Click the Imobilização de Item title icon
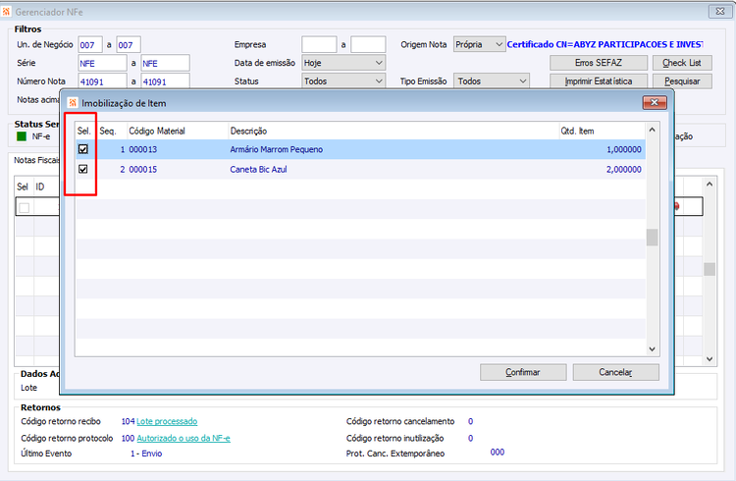Viewport: 736px width, 481px height. [73, 103]
